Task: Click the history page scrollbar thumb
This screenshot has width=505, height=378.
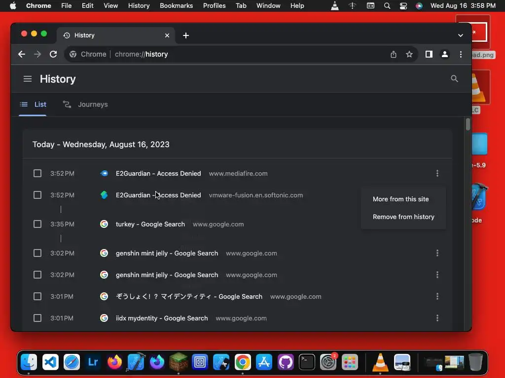Action: 468,125
